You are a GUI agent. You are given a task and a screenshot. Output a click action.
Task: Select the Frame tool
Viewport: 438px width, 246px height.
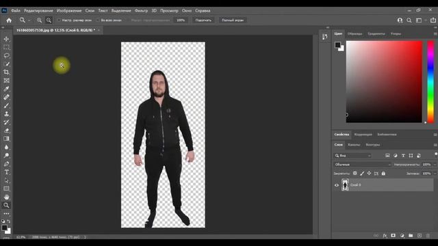point(6,81)
